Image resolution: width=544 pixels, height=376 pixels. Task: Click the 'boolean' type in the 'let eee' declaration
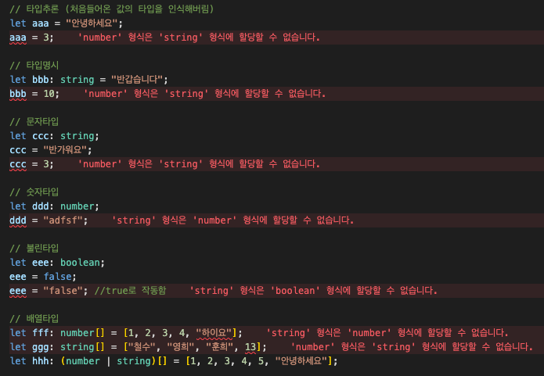click(x=80, y=263)
